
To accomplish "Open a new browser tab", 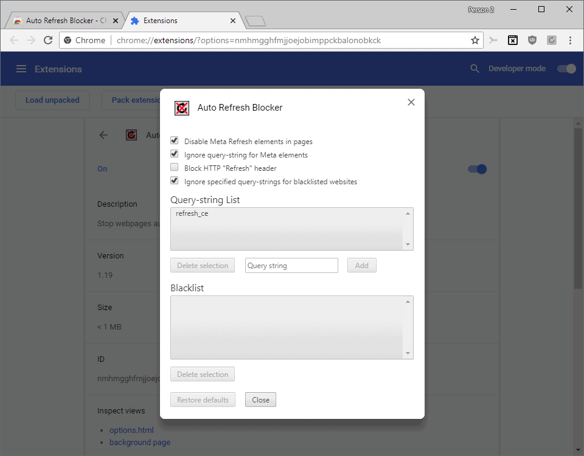I will (255, 21).
